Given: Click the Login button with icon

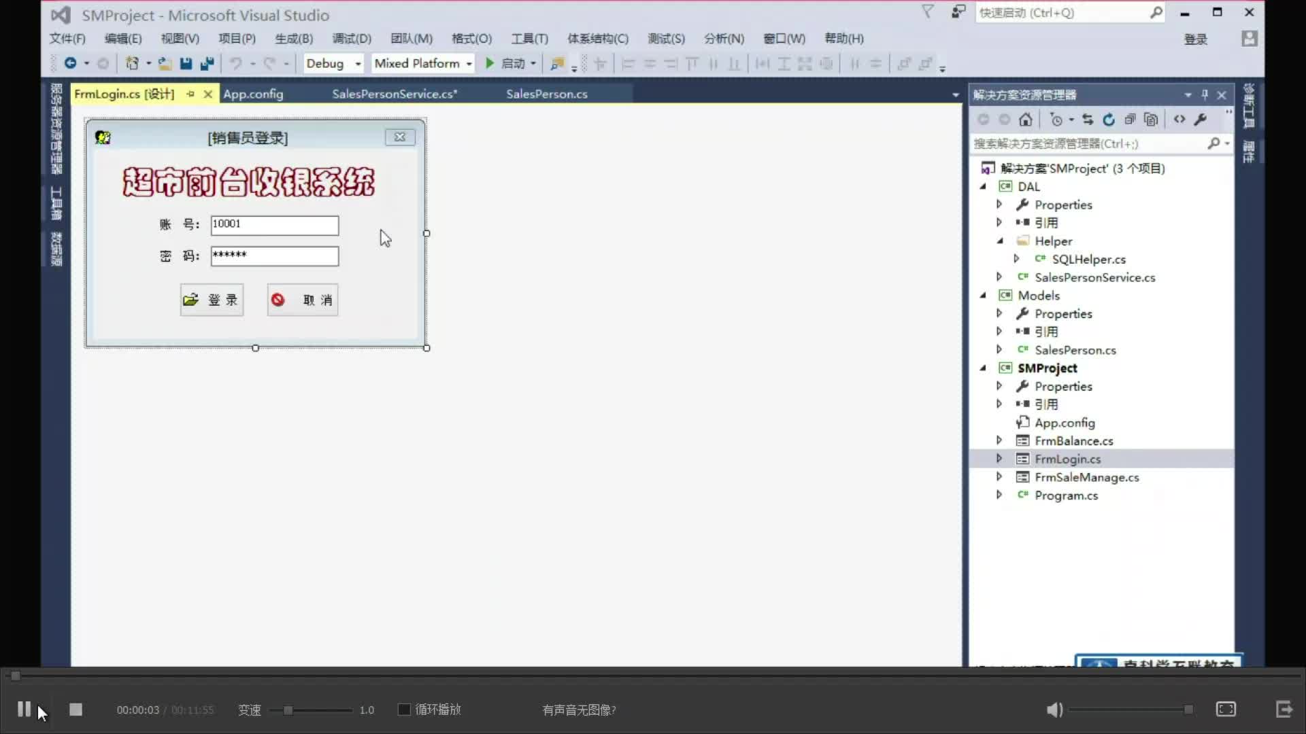Looking at the screenshot, I should point(212,299).
